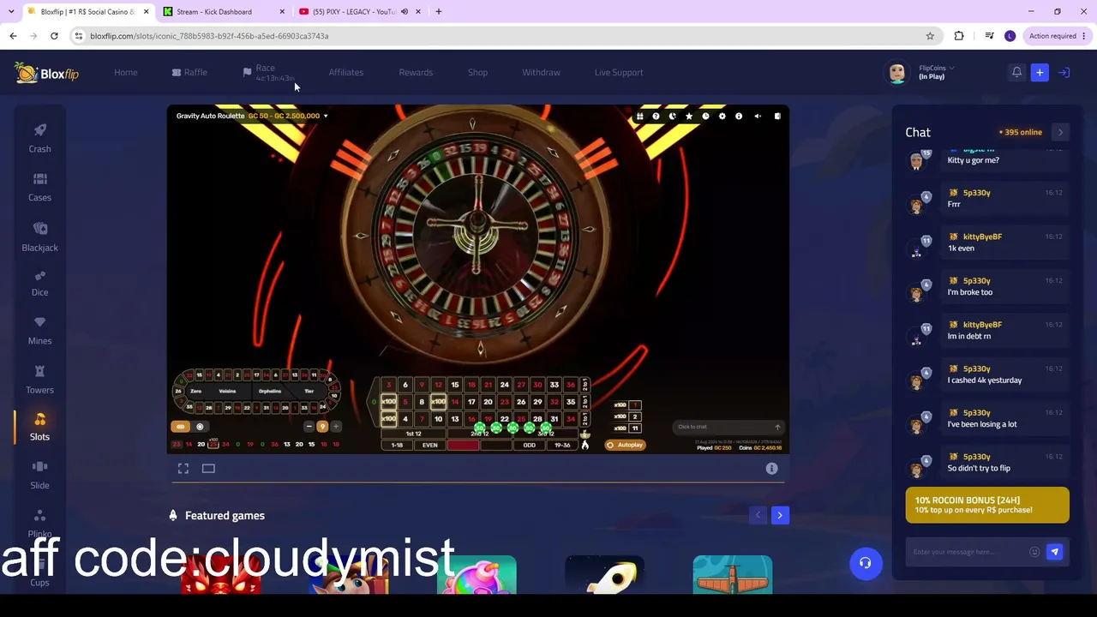1097x617 pixels.
Task: Select Blackjack in the sidebar
Action: 39,237
